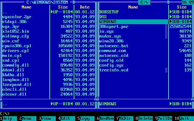This screenshot has width=194, height=121.
Task: Click size 54645 of command.com
Action: [x=185, y=51]
